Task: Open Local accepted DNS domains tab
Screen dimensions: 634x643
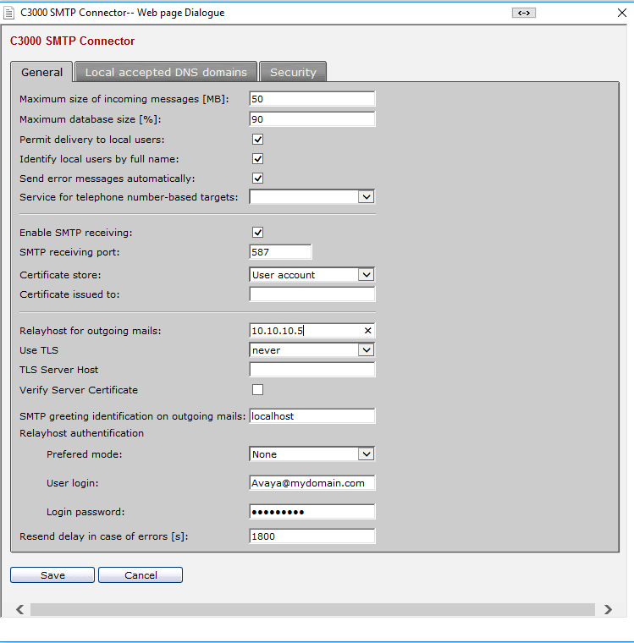Action: (166, 72)
